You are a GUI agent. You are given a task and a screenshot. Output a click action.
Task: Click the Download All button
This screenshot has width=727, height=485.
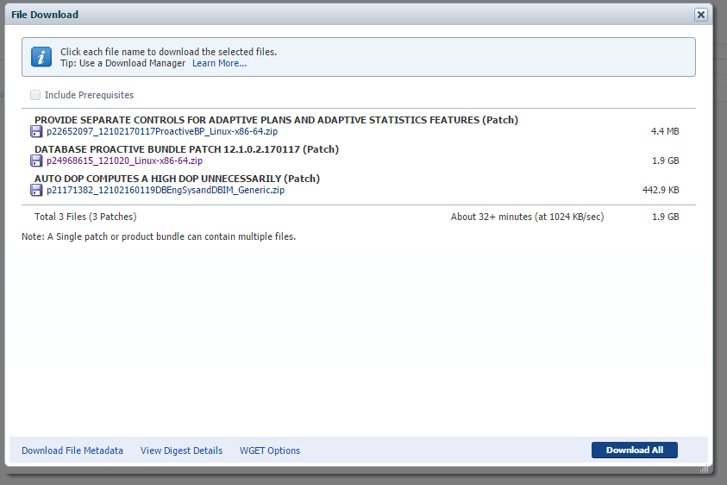634,450
